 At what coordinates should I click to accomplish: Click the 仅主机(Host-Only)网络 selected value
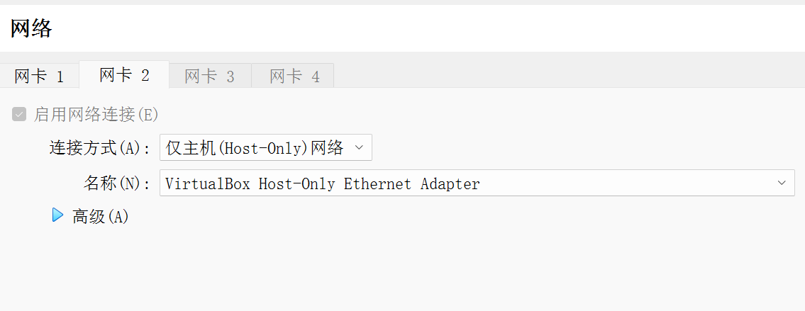255,147
